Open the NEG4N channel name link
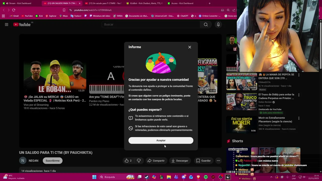Viewport: 322px width, 181px height. pyautogui.click(x=33, y=161)
